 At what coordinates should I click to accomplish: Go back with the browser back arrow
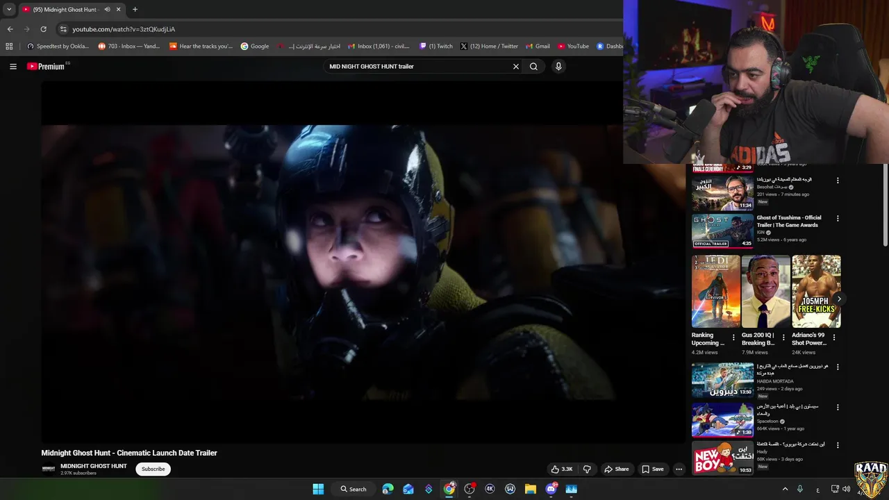tap(10, 29)
